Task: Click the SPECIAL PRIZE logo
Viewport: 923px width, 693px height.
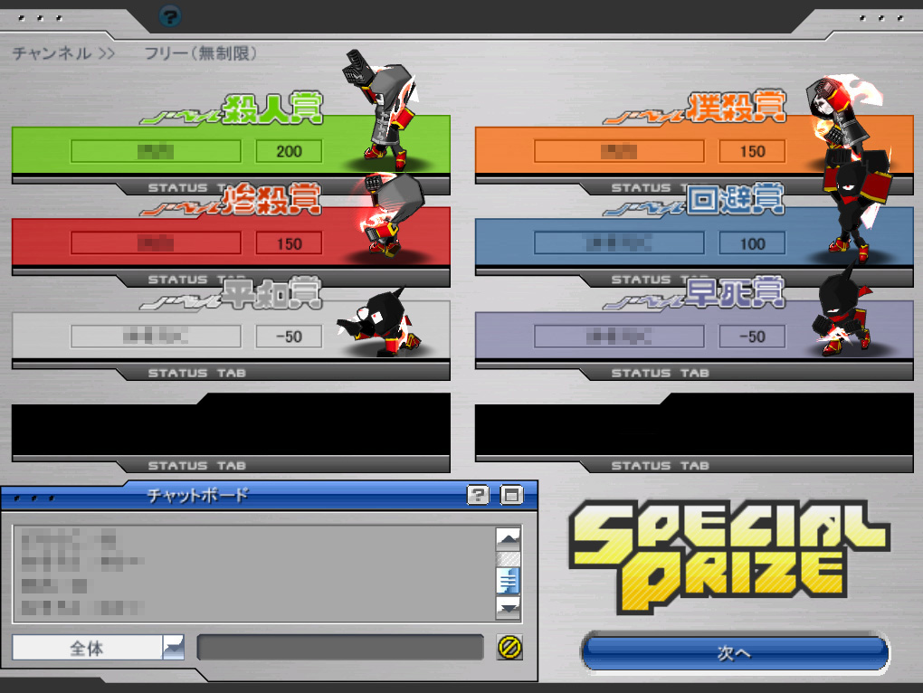Action: (x=728, y=556)
